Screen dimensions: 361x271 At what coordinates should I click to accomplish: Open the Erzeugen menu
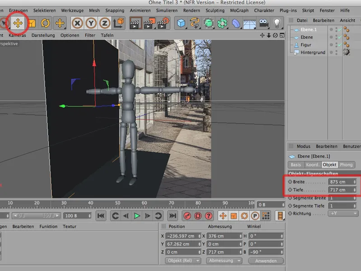click(x=19, y=10)
